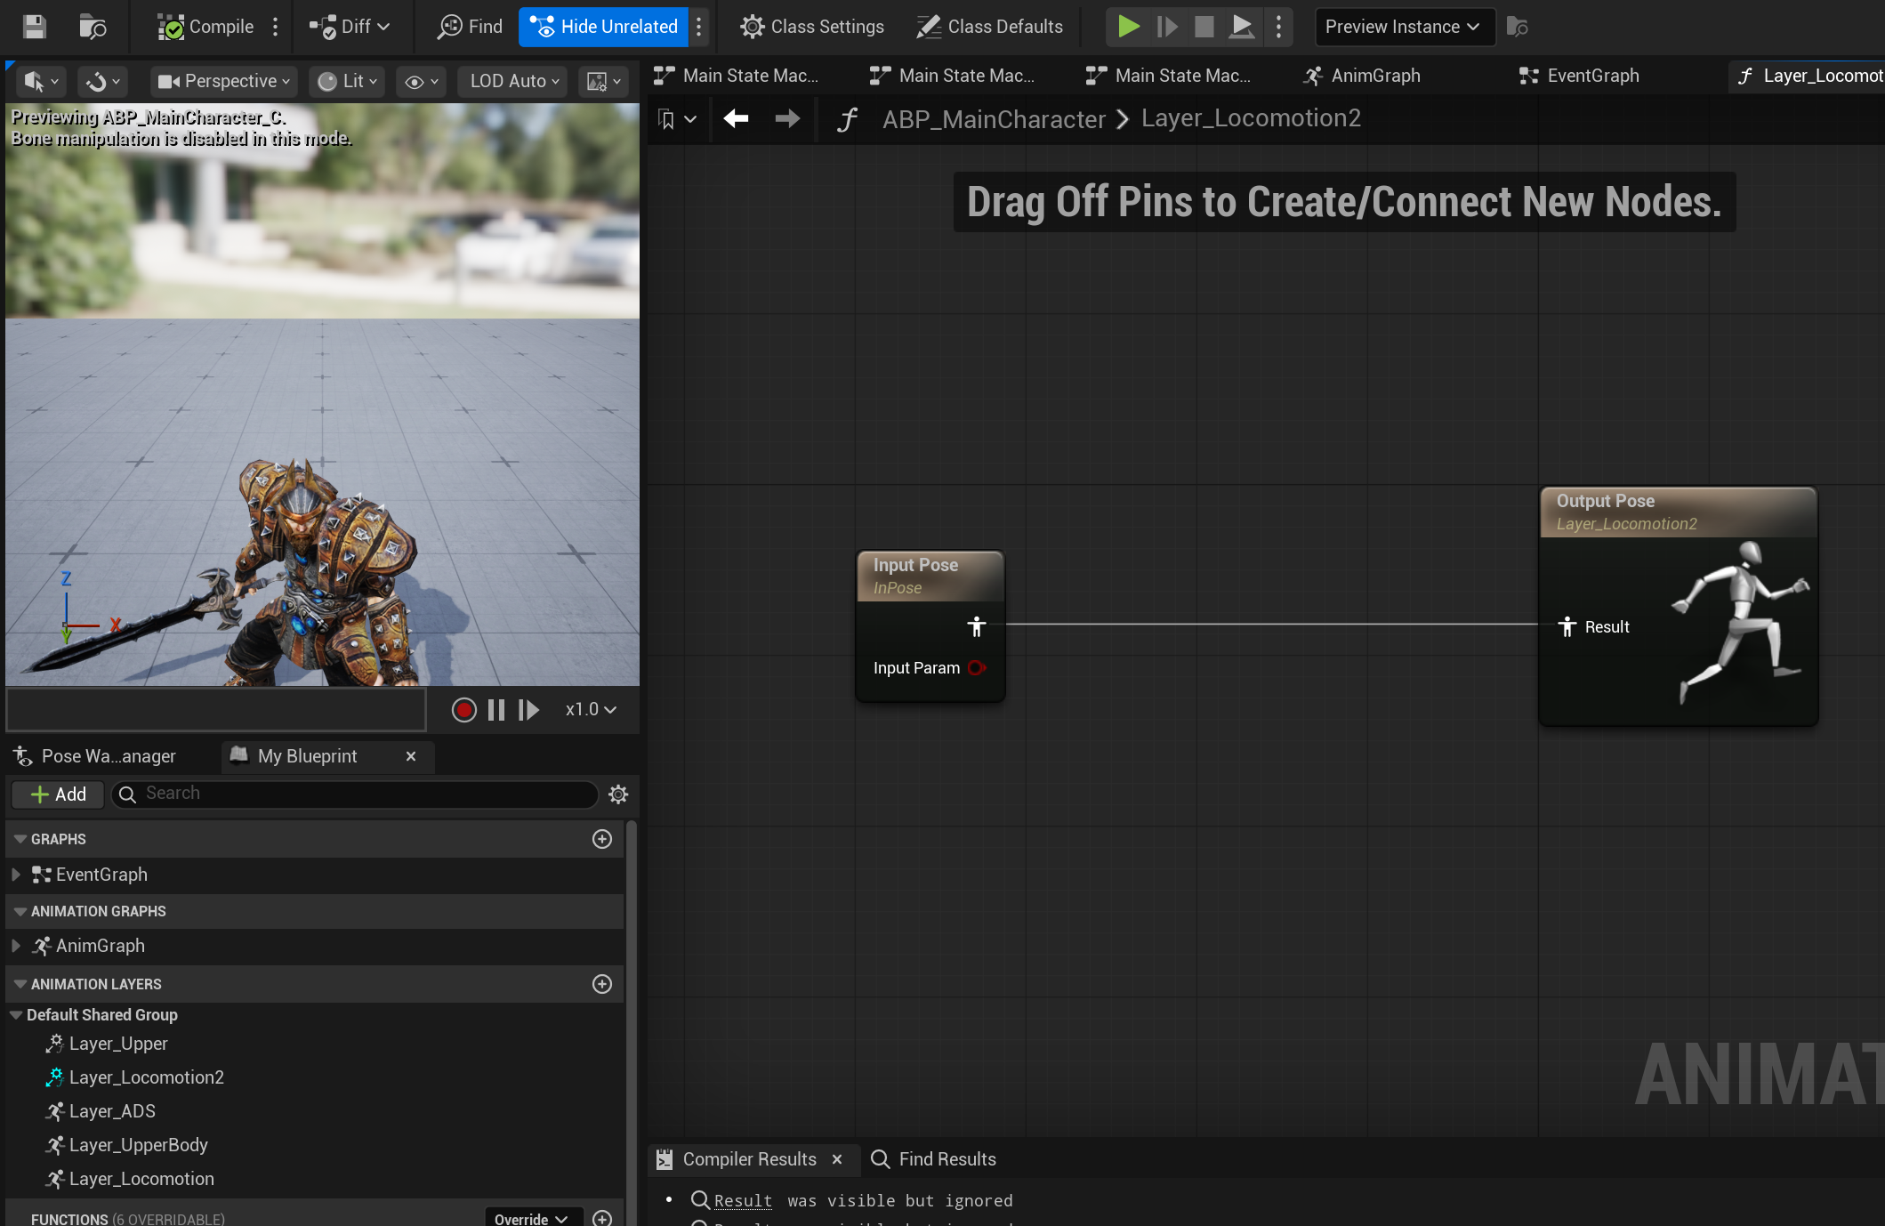Click the Browse to asset icon
Viewport: 1885px width, 1226px height.
pyautogui.click(x=93, y=27)
